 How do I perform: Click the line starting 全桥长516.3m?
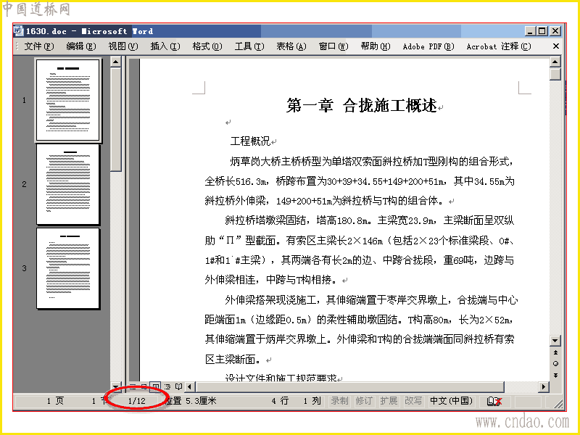pyautogui.click(x=360, y=181)
